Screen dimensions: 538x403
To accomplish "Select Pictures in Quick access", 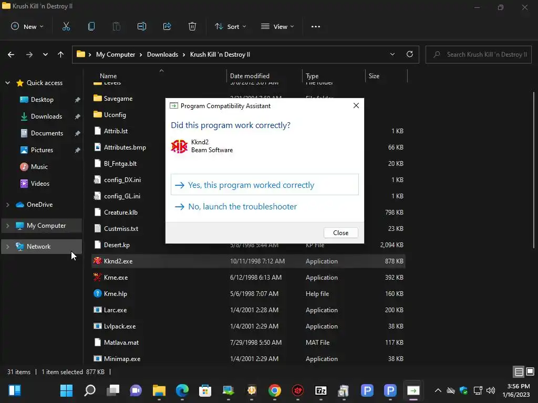I will pos(42,150).
